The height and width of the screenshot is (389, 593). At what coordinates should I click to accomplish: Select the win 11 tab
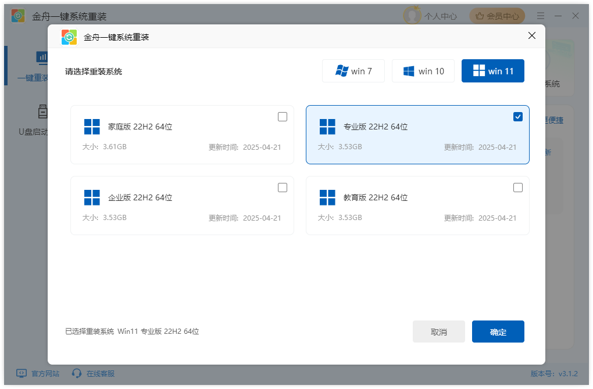coord(493,71)
